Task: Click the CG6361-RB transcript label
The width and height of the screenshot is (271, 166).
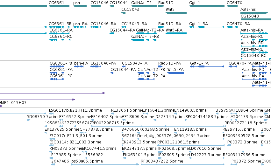Action: click(60, 24)
